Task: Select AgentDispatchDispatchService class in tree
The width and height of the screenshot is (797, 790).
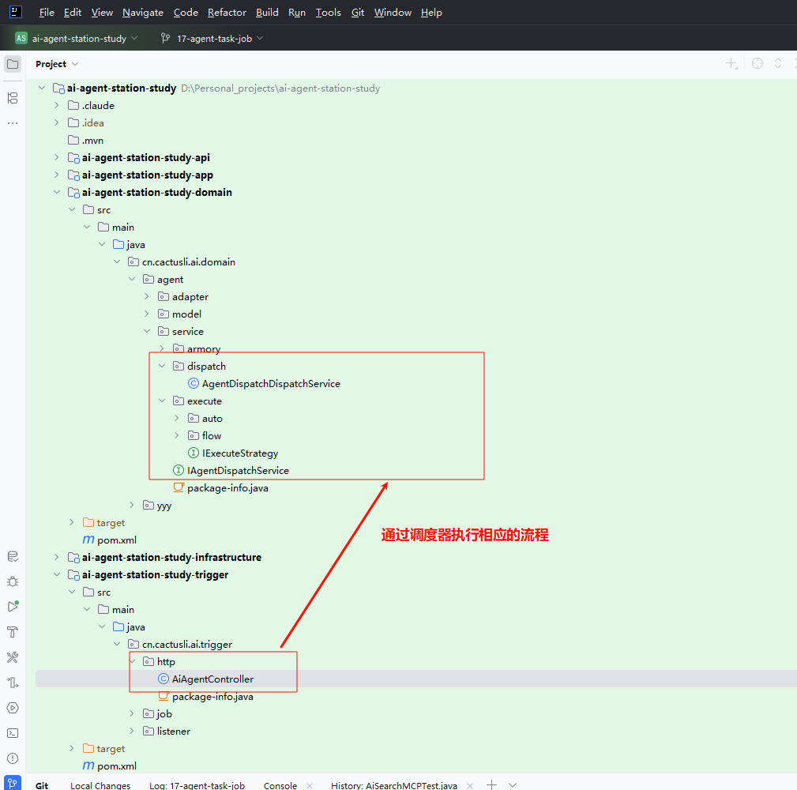Action: click(x=271, y=384)
